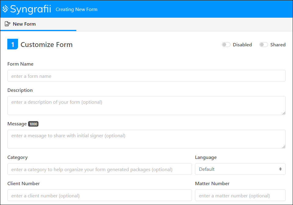The image size is (293, 205).
Task: Select the New Form document-pen icon
Action: (x=8, y=24)
